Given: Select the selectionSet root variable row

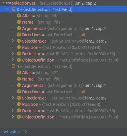Looking at the screenshot, I should pos(63,3).
